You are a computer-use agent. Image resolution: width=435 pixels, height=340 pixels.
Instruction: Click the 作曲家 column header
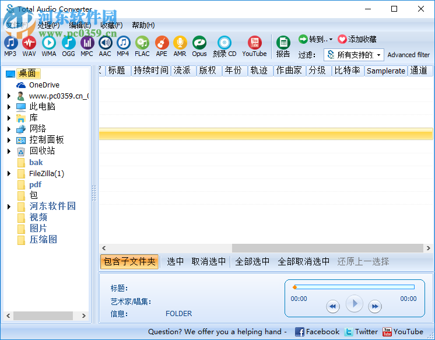pyautogui.click(x=289, y=71)
